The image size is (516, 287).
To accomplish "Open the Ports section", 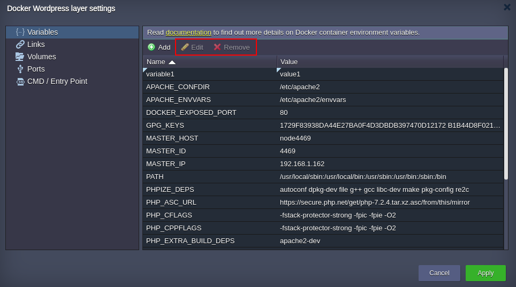I will (72, 69).
